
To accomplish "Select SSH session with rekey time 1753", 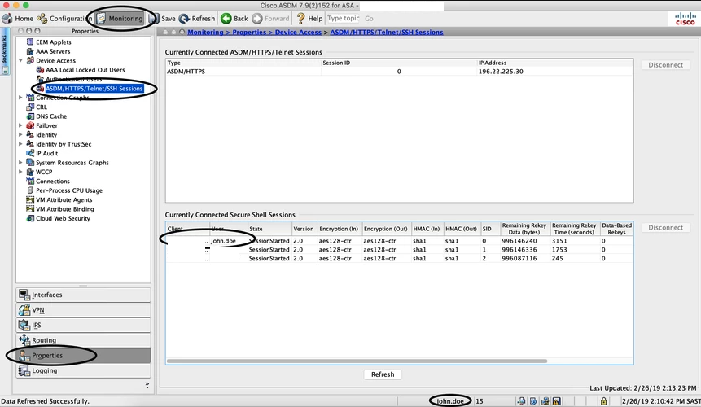I will click(399, 250).
